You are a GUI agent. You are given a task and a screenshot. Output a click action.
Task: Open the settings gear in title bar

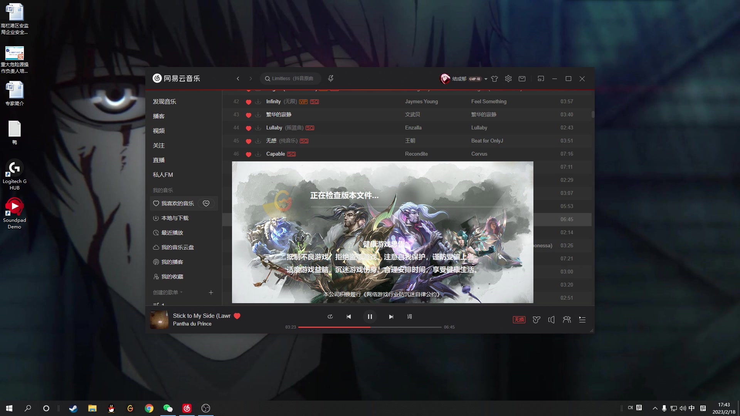508,79
